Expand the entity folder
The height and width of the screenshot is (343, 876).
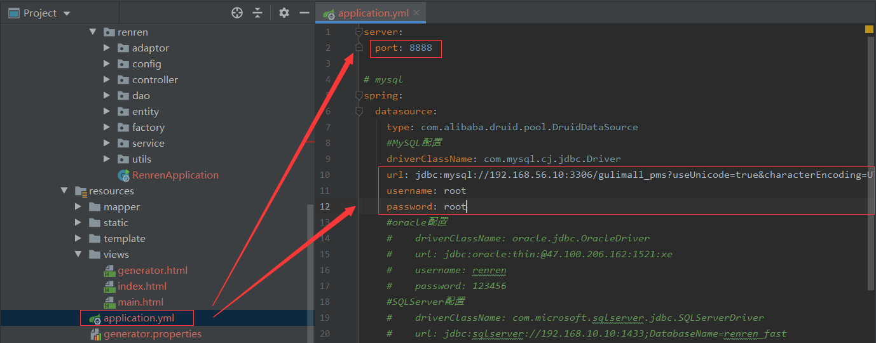[x=107, y=111]
